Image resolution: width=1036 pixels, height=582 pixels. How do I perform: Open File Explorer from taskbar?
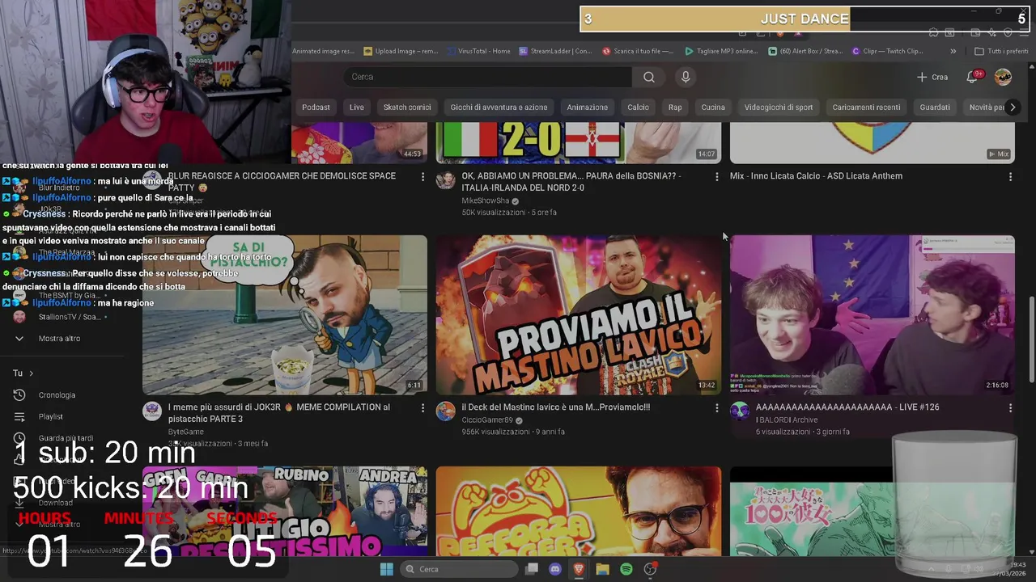602,569
